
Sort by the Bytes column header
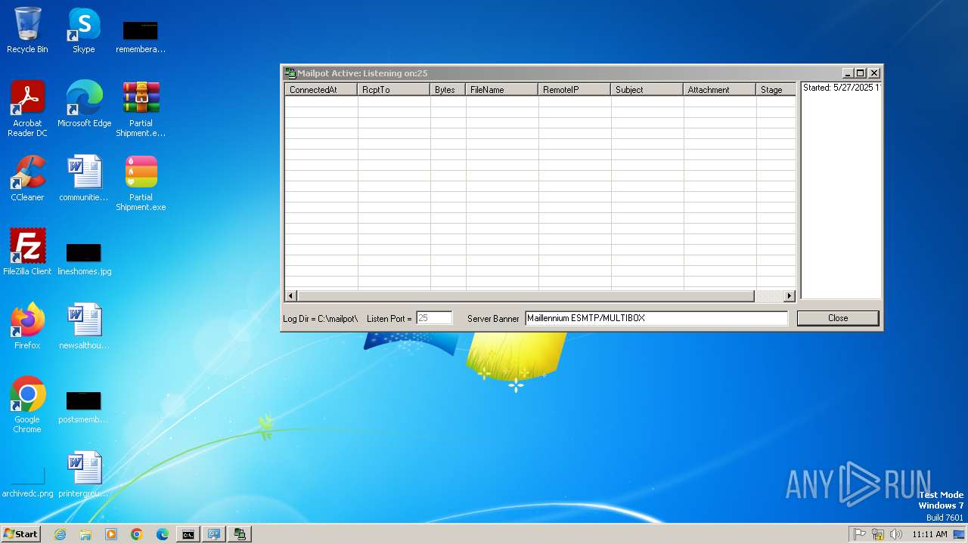pos(448,89)
